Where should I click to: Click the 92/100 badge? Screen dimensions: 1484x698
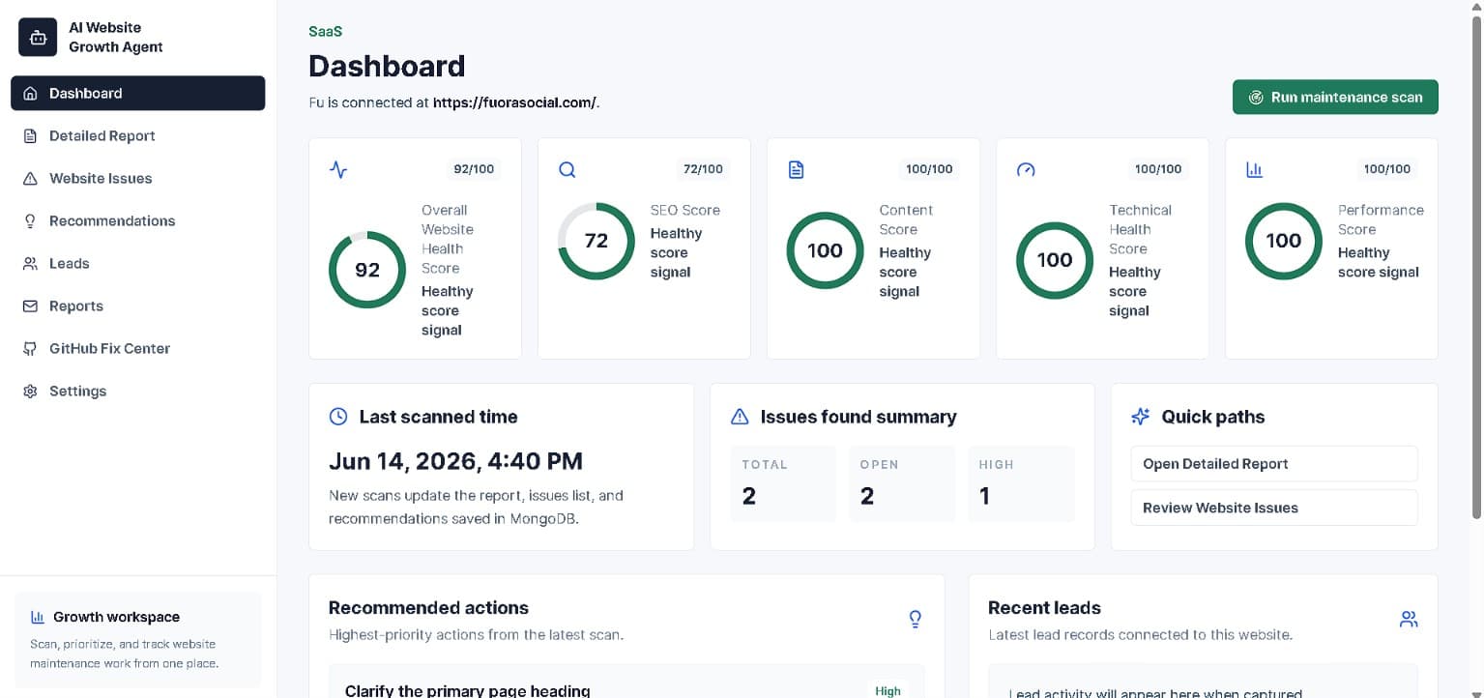474,169
